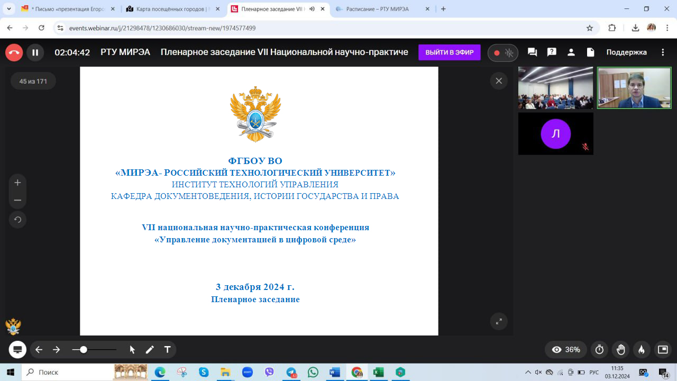The image size is (677, 381).
Task: Open Excel from the taskbar
Action: (378, 372)
